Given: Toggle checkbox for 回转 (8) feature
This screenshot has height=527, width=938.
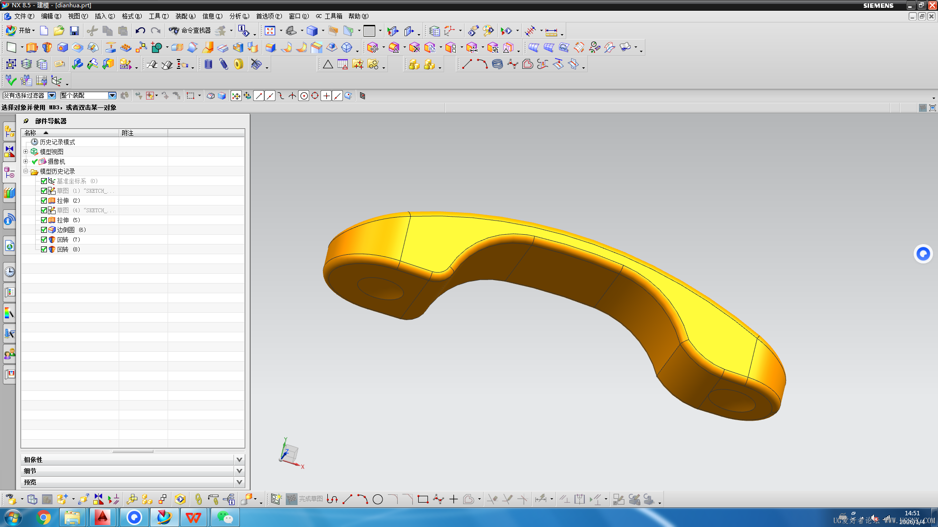Looking at the screenshot, I should click(x=44, y=249).
